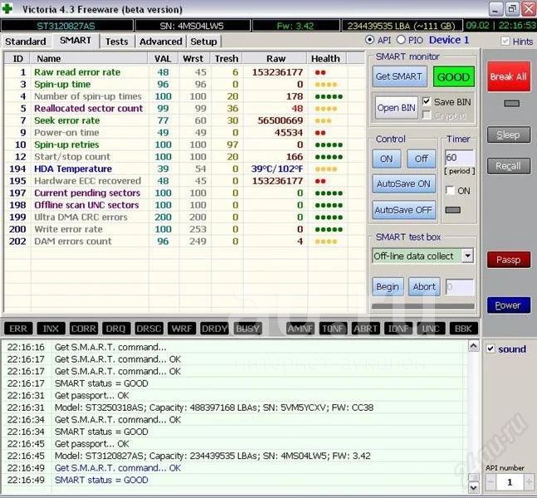The image size is (537, 498).
Task: Click the DRDY status indicator
Action: pos(214,329)
